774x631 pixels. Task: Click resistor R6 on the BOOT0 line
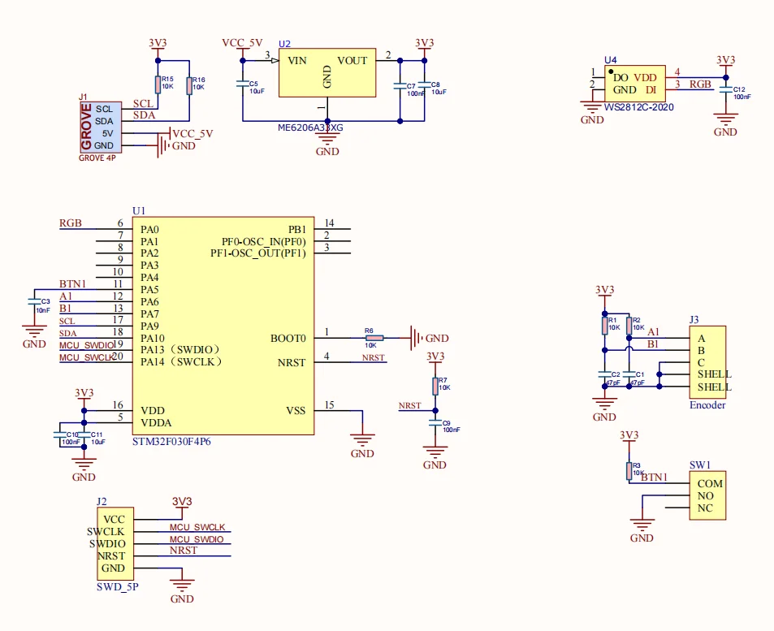[x=374, y=338]
